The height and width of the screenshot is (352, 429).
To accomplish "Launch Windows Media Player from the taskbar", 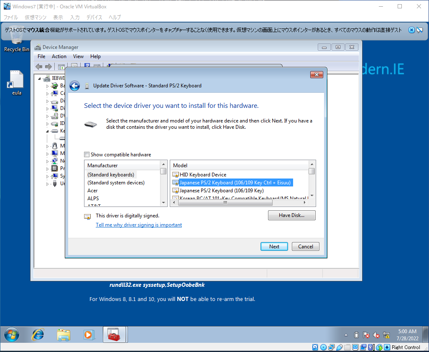I will 89,334.
